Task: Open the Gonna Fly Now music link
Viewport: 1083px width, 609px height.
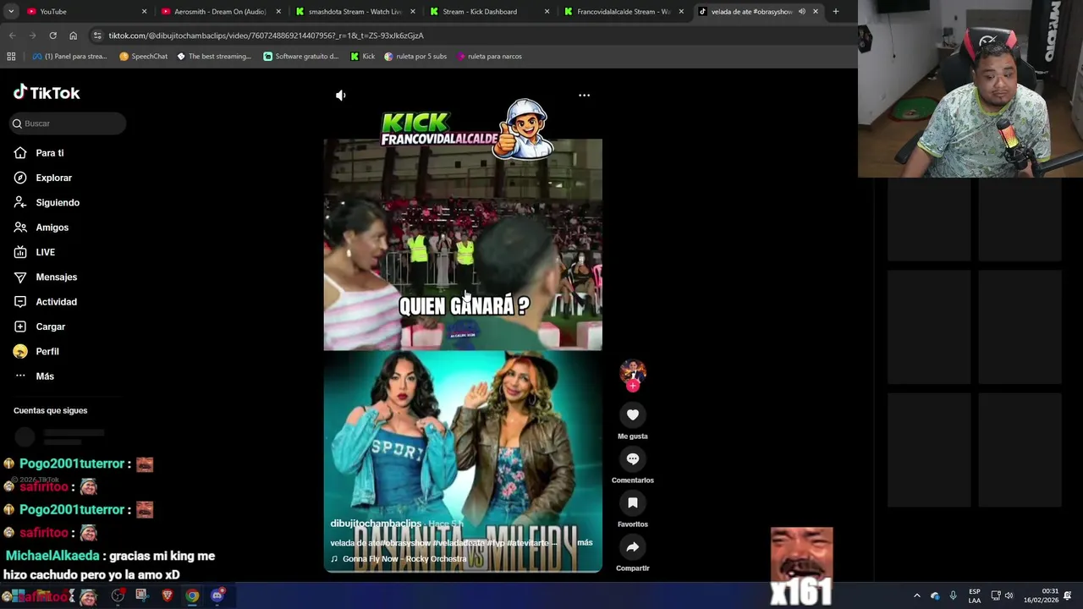Action: pos(399,559)
